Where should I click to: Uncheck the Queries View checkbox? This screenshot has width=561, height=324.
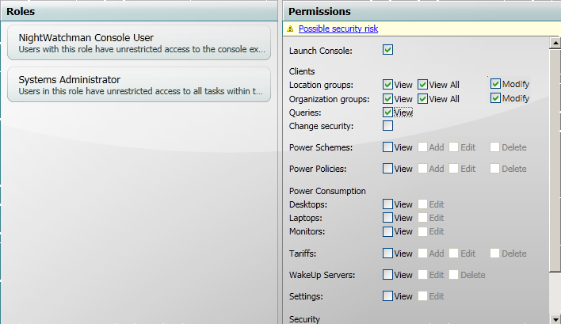point(387,112)
